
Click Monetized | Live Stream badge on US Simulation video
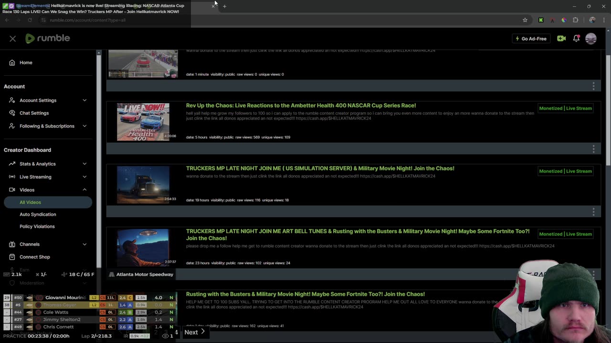(x=565, y=171)
